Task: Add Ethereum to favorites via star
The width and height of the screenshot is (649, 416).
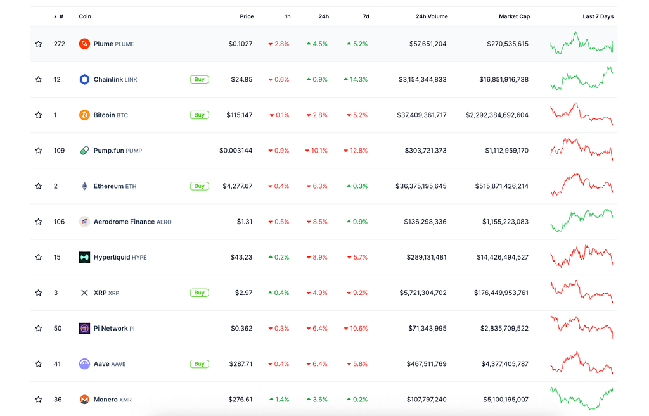Action: pos(39,186)
